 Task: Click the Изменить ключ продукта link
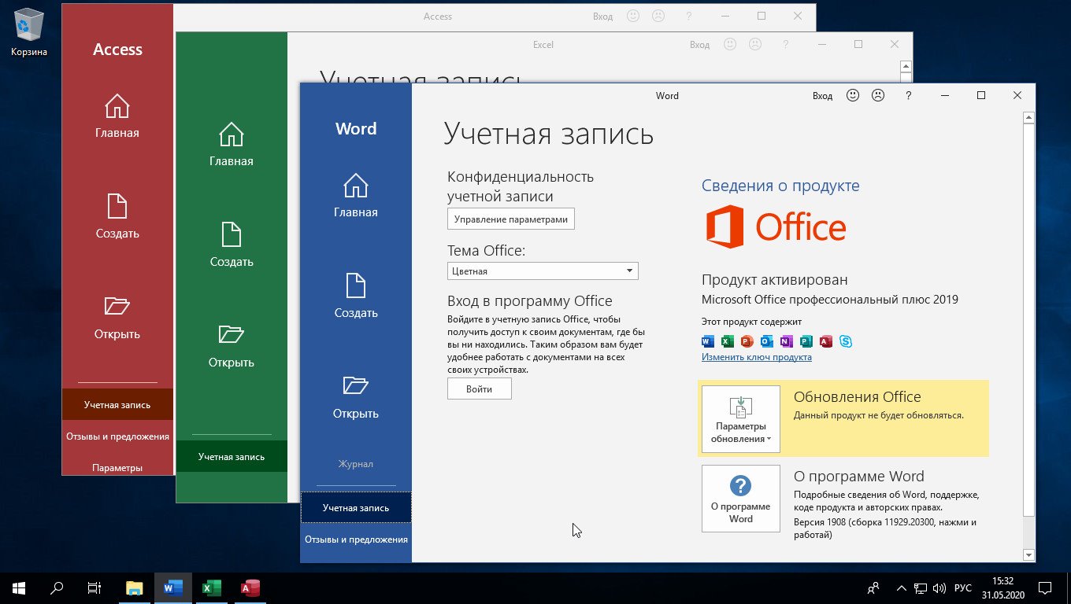pos(756,356)
